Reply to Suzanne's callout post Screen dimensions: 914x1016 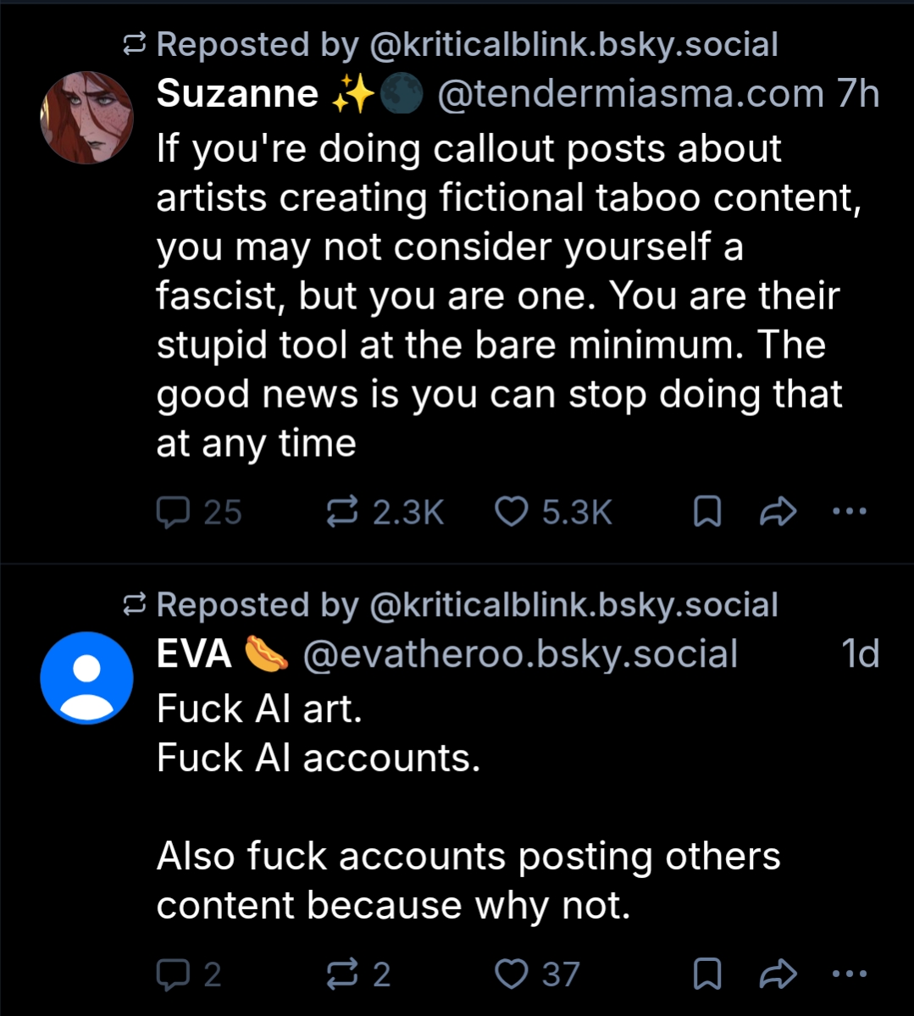(x=174, y=512)
